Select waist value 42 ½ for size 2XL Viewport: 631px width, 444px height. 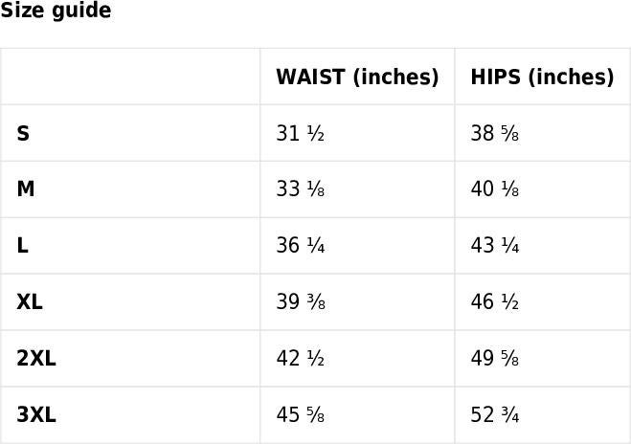point(301,358)
